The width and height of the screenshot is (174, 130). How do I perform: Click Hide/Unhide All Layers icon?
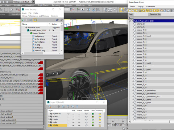click(x=72, y=107)
